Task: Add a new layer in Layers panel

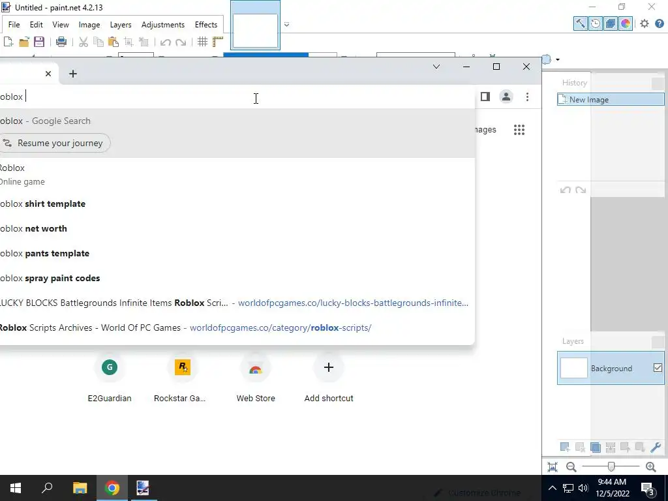Action: pos(565,447)
